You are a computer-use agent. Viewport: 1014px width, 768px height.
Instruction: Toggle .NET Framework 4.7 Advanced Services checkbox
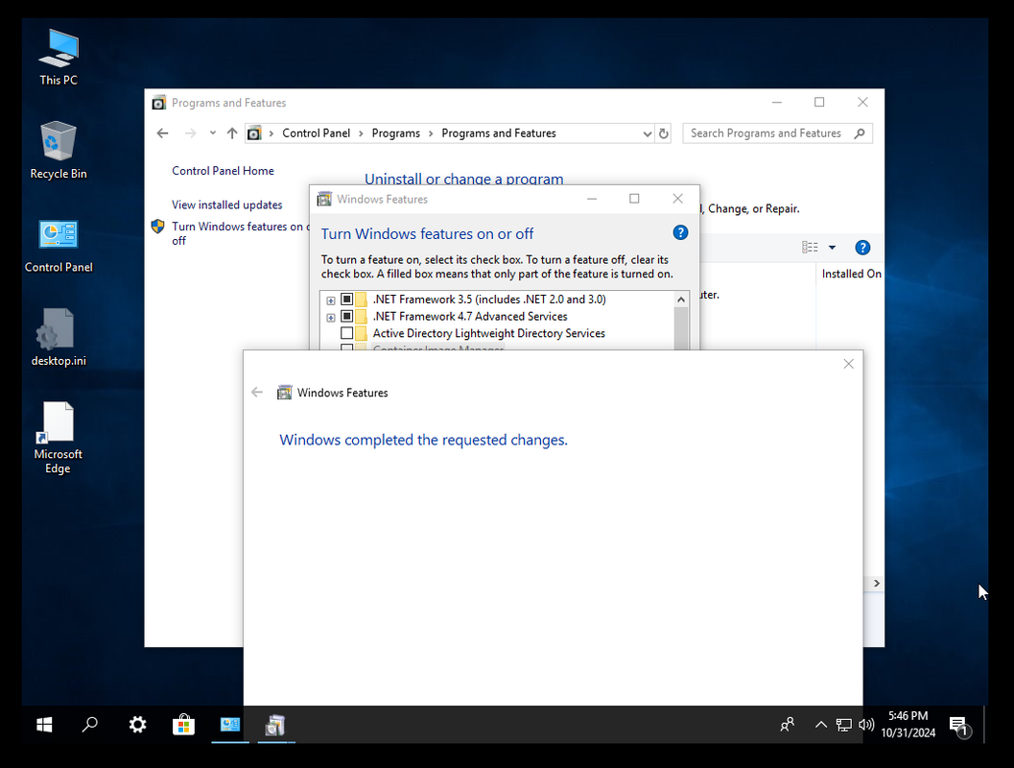tap(346, 317)
